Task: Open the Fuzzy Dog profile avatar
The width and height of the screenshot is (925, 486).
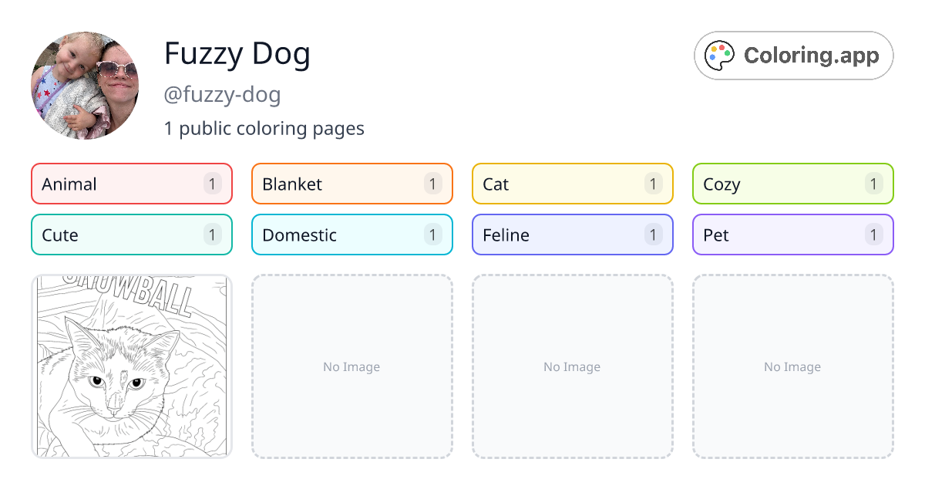Action: coord(85,86)
